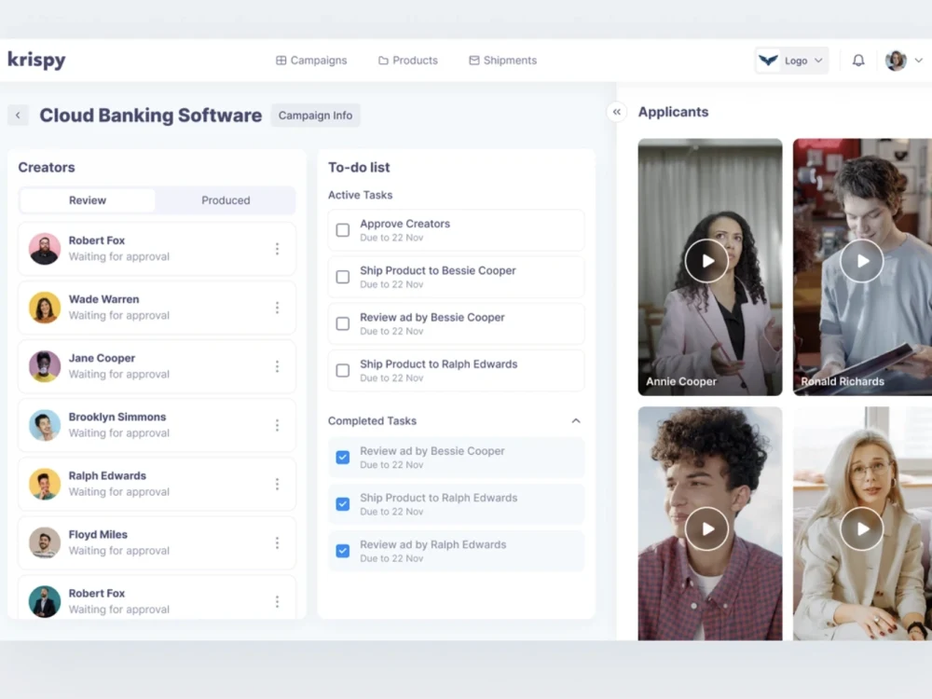Click completed Review ad by Ralph Edwards label

click(x=432, y=544)
